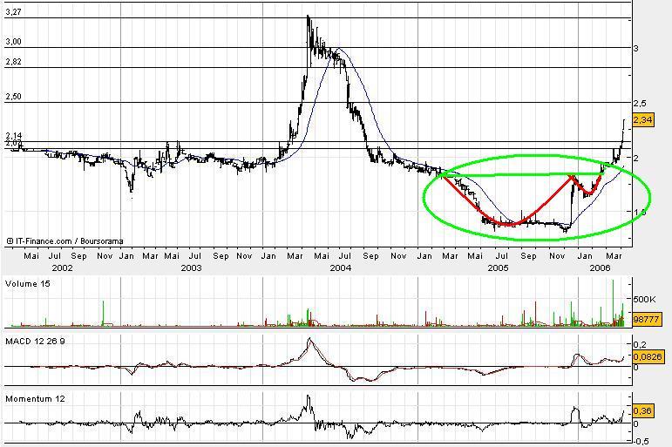Viewport: 672px width, 447px height.
Task: Select the Momentum value badge 0,36
Action: [642, 410]
